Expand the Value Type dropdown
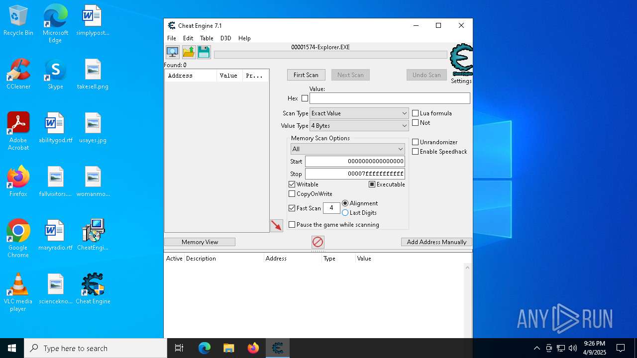The image size is (637, 358). point(359,126)
